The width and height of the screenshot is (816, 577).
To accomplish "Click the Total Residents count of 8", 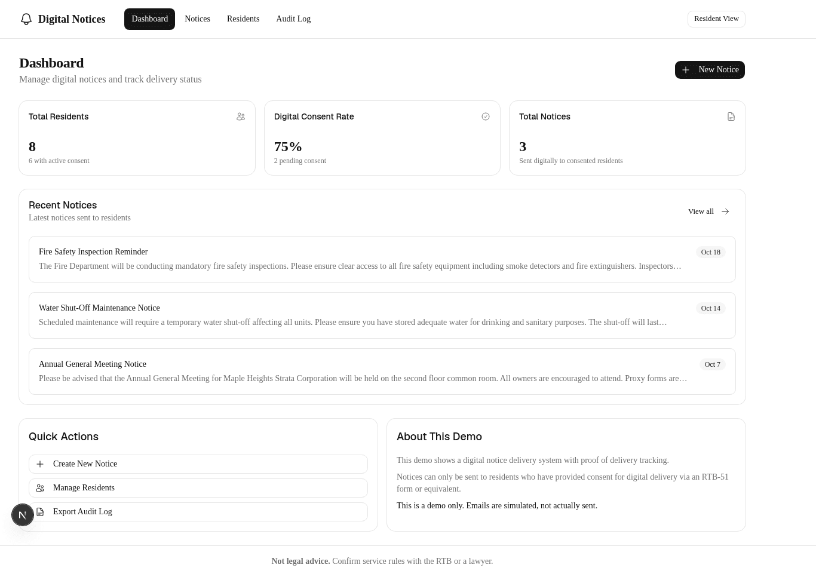I will pos(32,146).
